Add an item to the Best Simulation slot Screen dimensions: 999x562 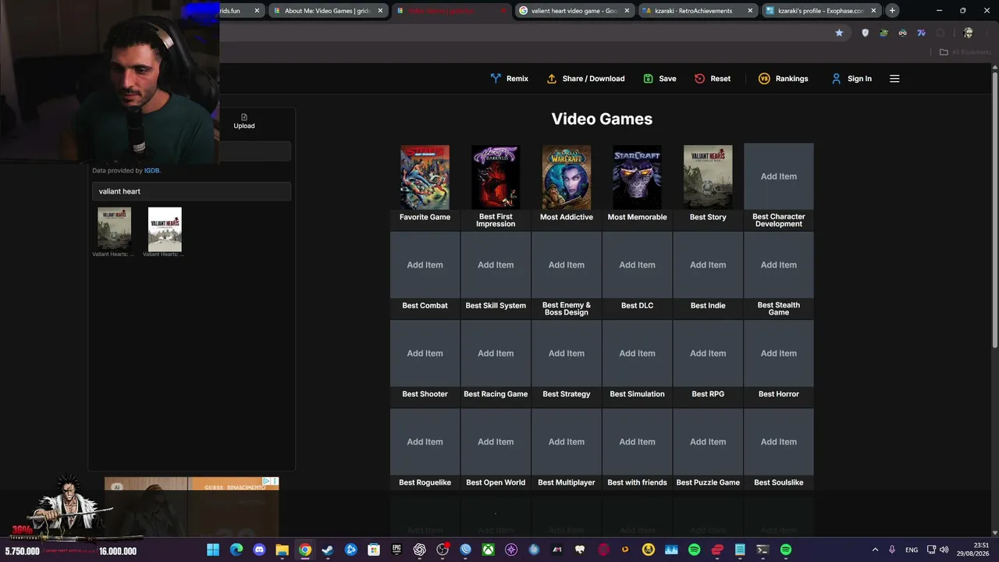coord(637,353)
